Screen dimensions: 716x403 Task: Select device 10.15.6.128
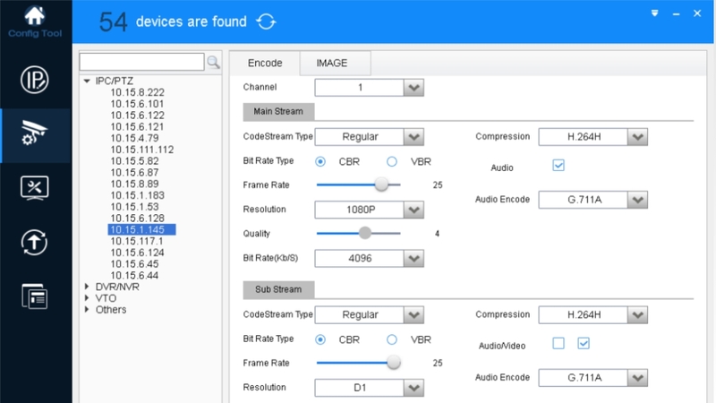pyautogui.click(x=137, y=218)
